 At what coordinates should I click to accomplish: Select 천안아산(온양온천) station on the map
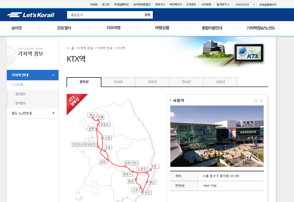pyautogui.click(x=84, y=144)
